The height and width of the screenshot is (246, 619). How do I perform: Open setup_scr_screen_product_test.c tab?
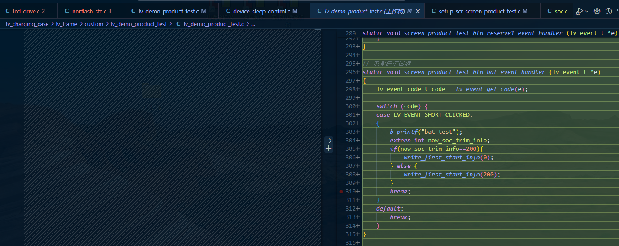[x=483, y=11]
